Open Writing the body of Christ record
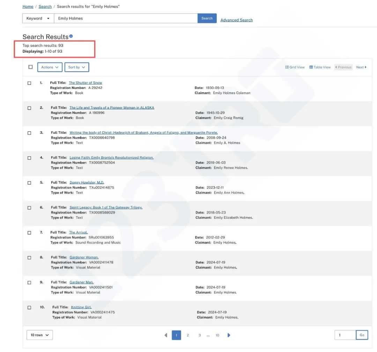 pyautogui.click(x=143, y=133)
